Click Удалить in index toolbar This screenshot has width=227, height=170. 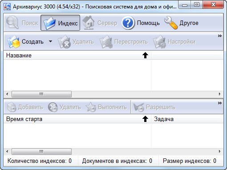click(76, 42)
